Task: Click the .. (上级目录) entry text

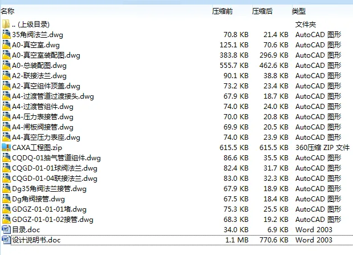Action: click(x=31, y=25)
